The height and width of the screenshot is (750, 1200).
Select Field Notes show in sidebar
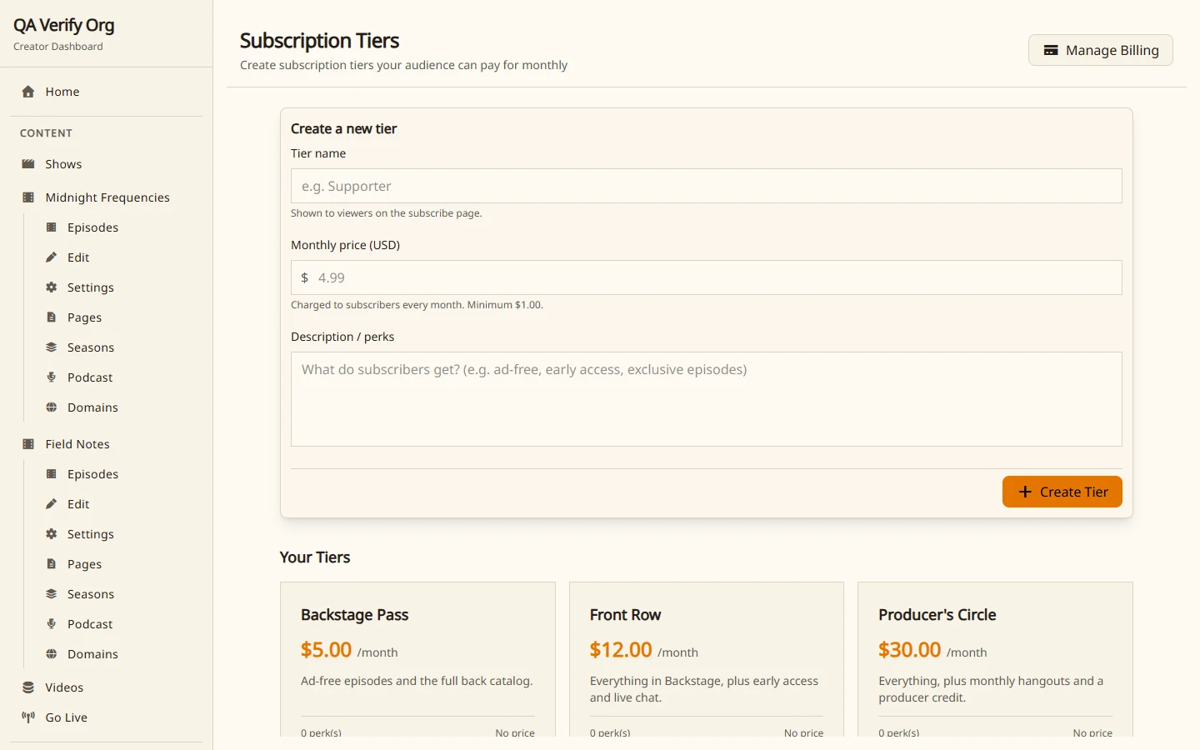[107, 444]
